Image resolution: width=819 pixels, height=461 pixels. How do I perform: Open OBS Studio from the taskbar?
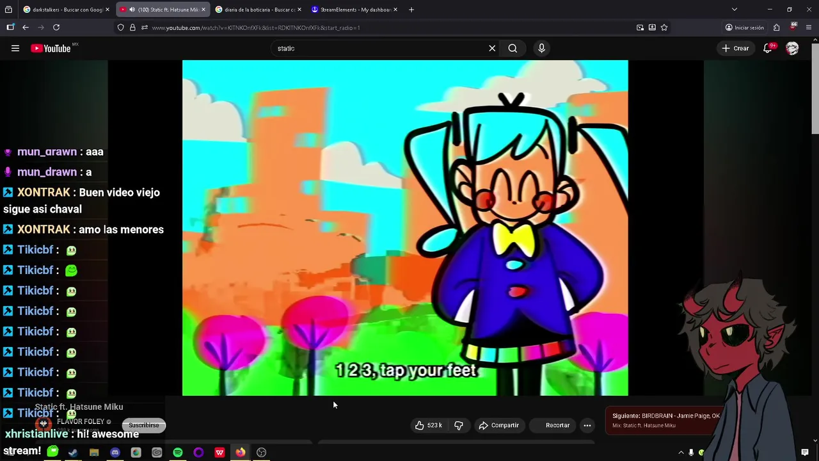pyautogui.click(x=262, y=453)
